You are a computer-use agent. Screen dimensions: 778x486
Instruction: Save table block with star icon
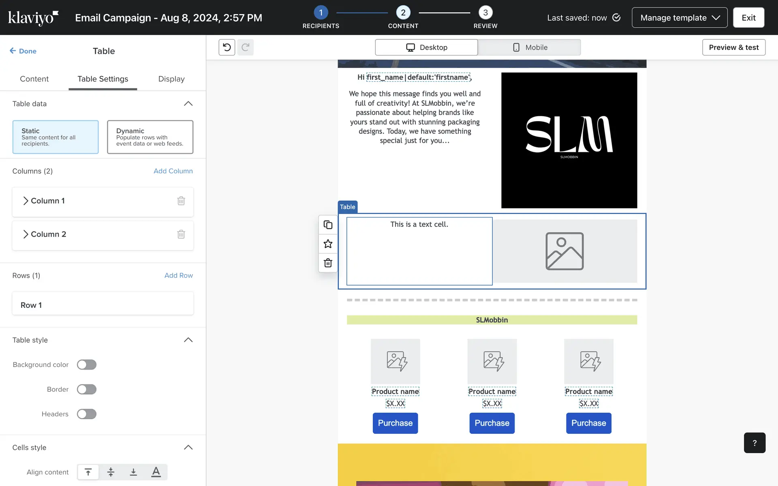point(328,244)
